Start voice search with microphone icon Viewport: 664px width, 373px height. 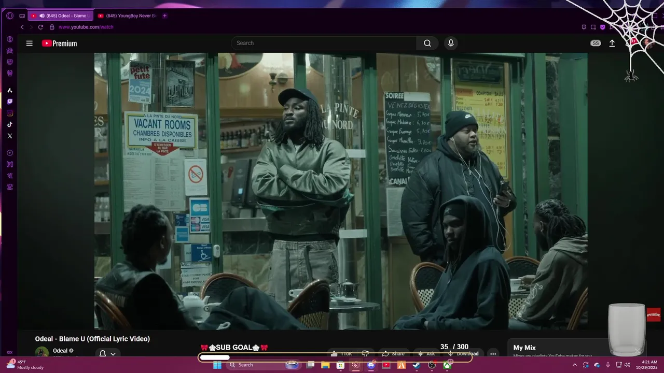(451, 43)
